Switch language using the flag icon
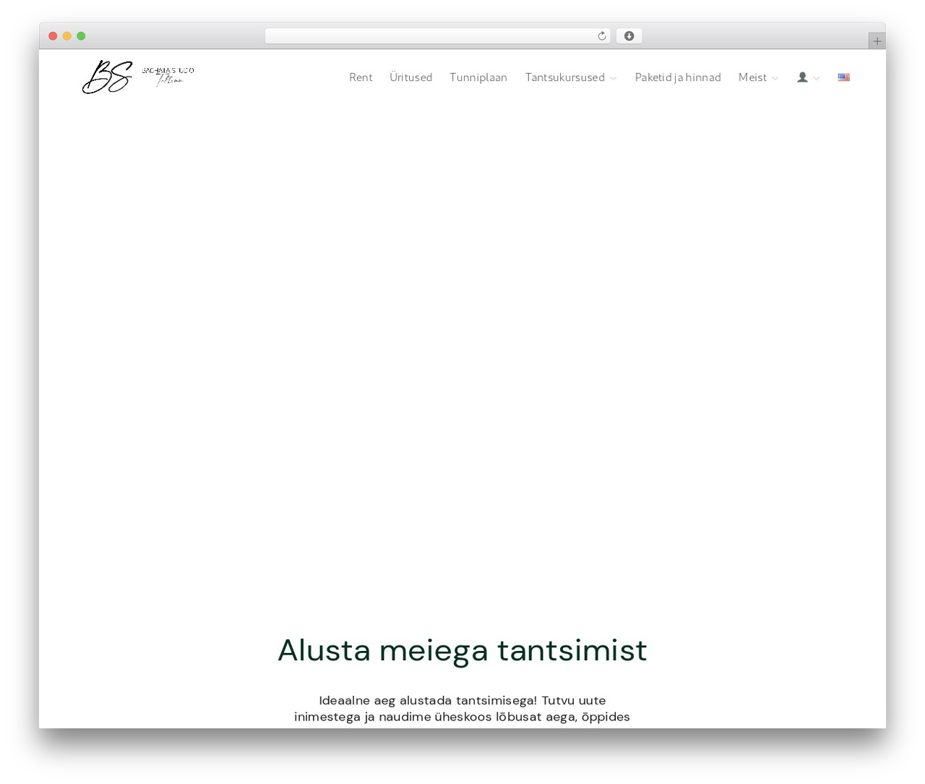Viewport: 925px width, 784px height. 844,77
